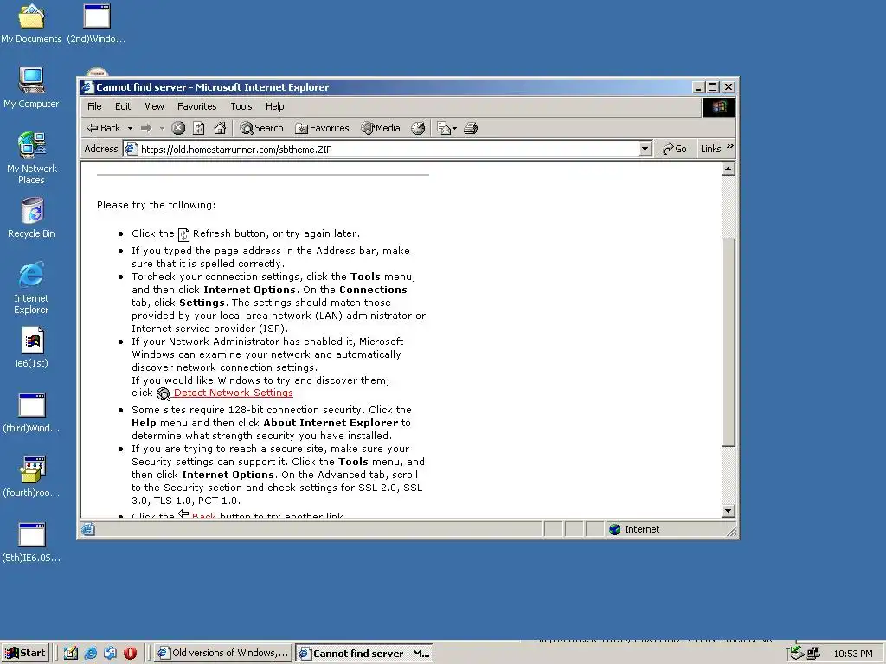Click the Forward arrow toolbar button
886x664 pixels.
click(x=146, y=128)
